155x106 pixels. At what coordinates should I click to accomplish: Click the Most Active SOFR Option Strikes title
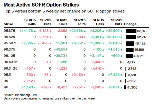point(41,5)
